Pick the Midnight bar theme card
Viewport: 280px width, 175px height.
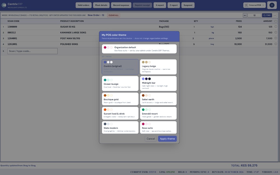pos(158,83)
